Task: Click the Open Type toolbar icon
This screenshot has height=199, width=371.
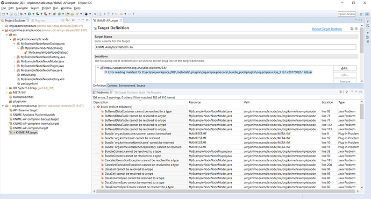Action: tap(68, 14)
